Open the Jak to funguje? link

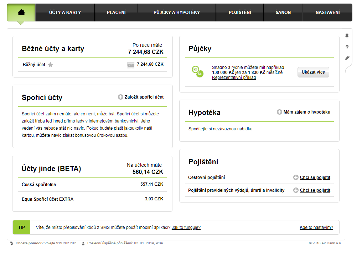(186, 227)
